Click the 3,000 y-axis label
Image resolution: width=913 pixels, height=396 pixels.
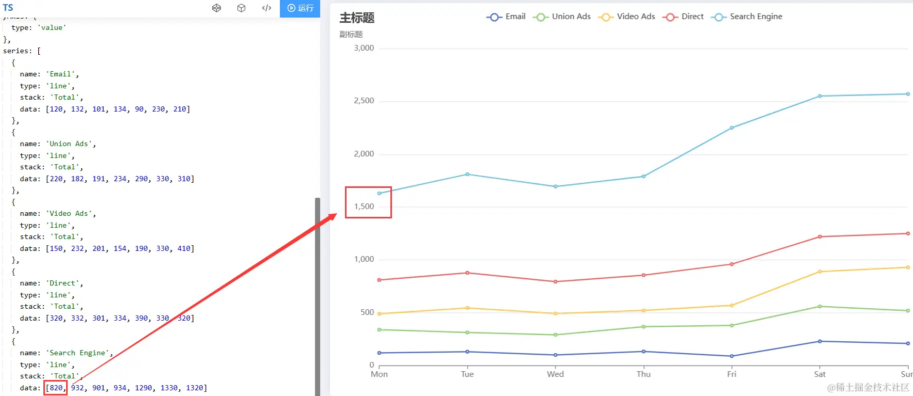click(x=364, y=48)
